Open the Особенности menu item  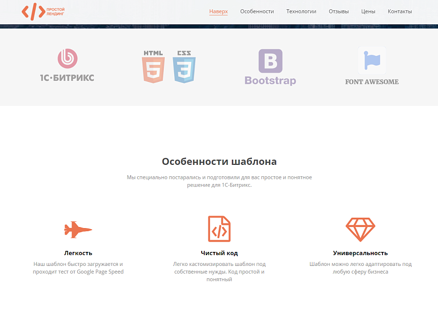point(256,11)
